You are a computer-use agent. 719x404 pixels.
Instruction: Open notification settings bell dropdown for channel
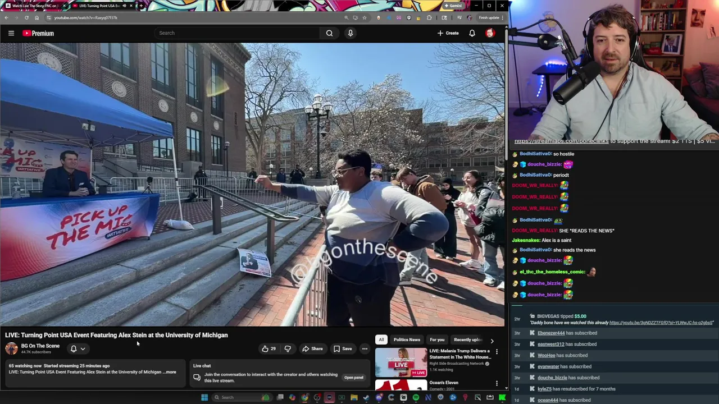point(78,348)
